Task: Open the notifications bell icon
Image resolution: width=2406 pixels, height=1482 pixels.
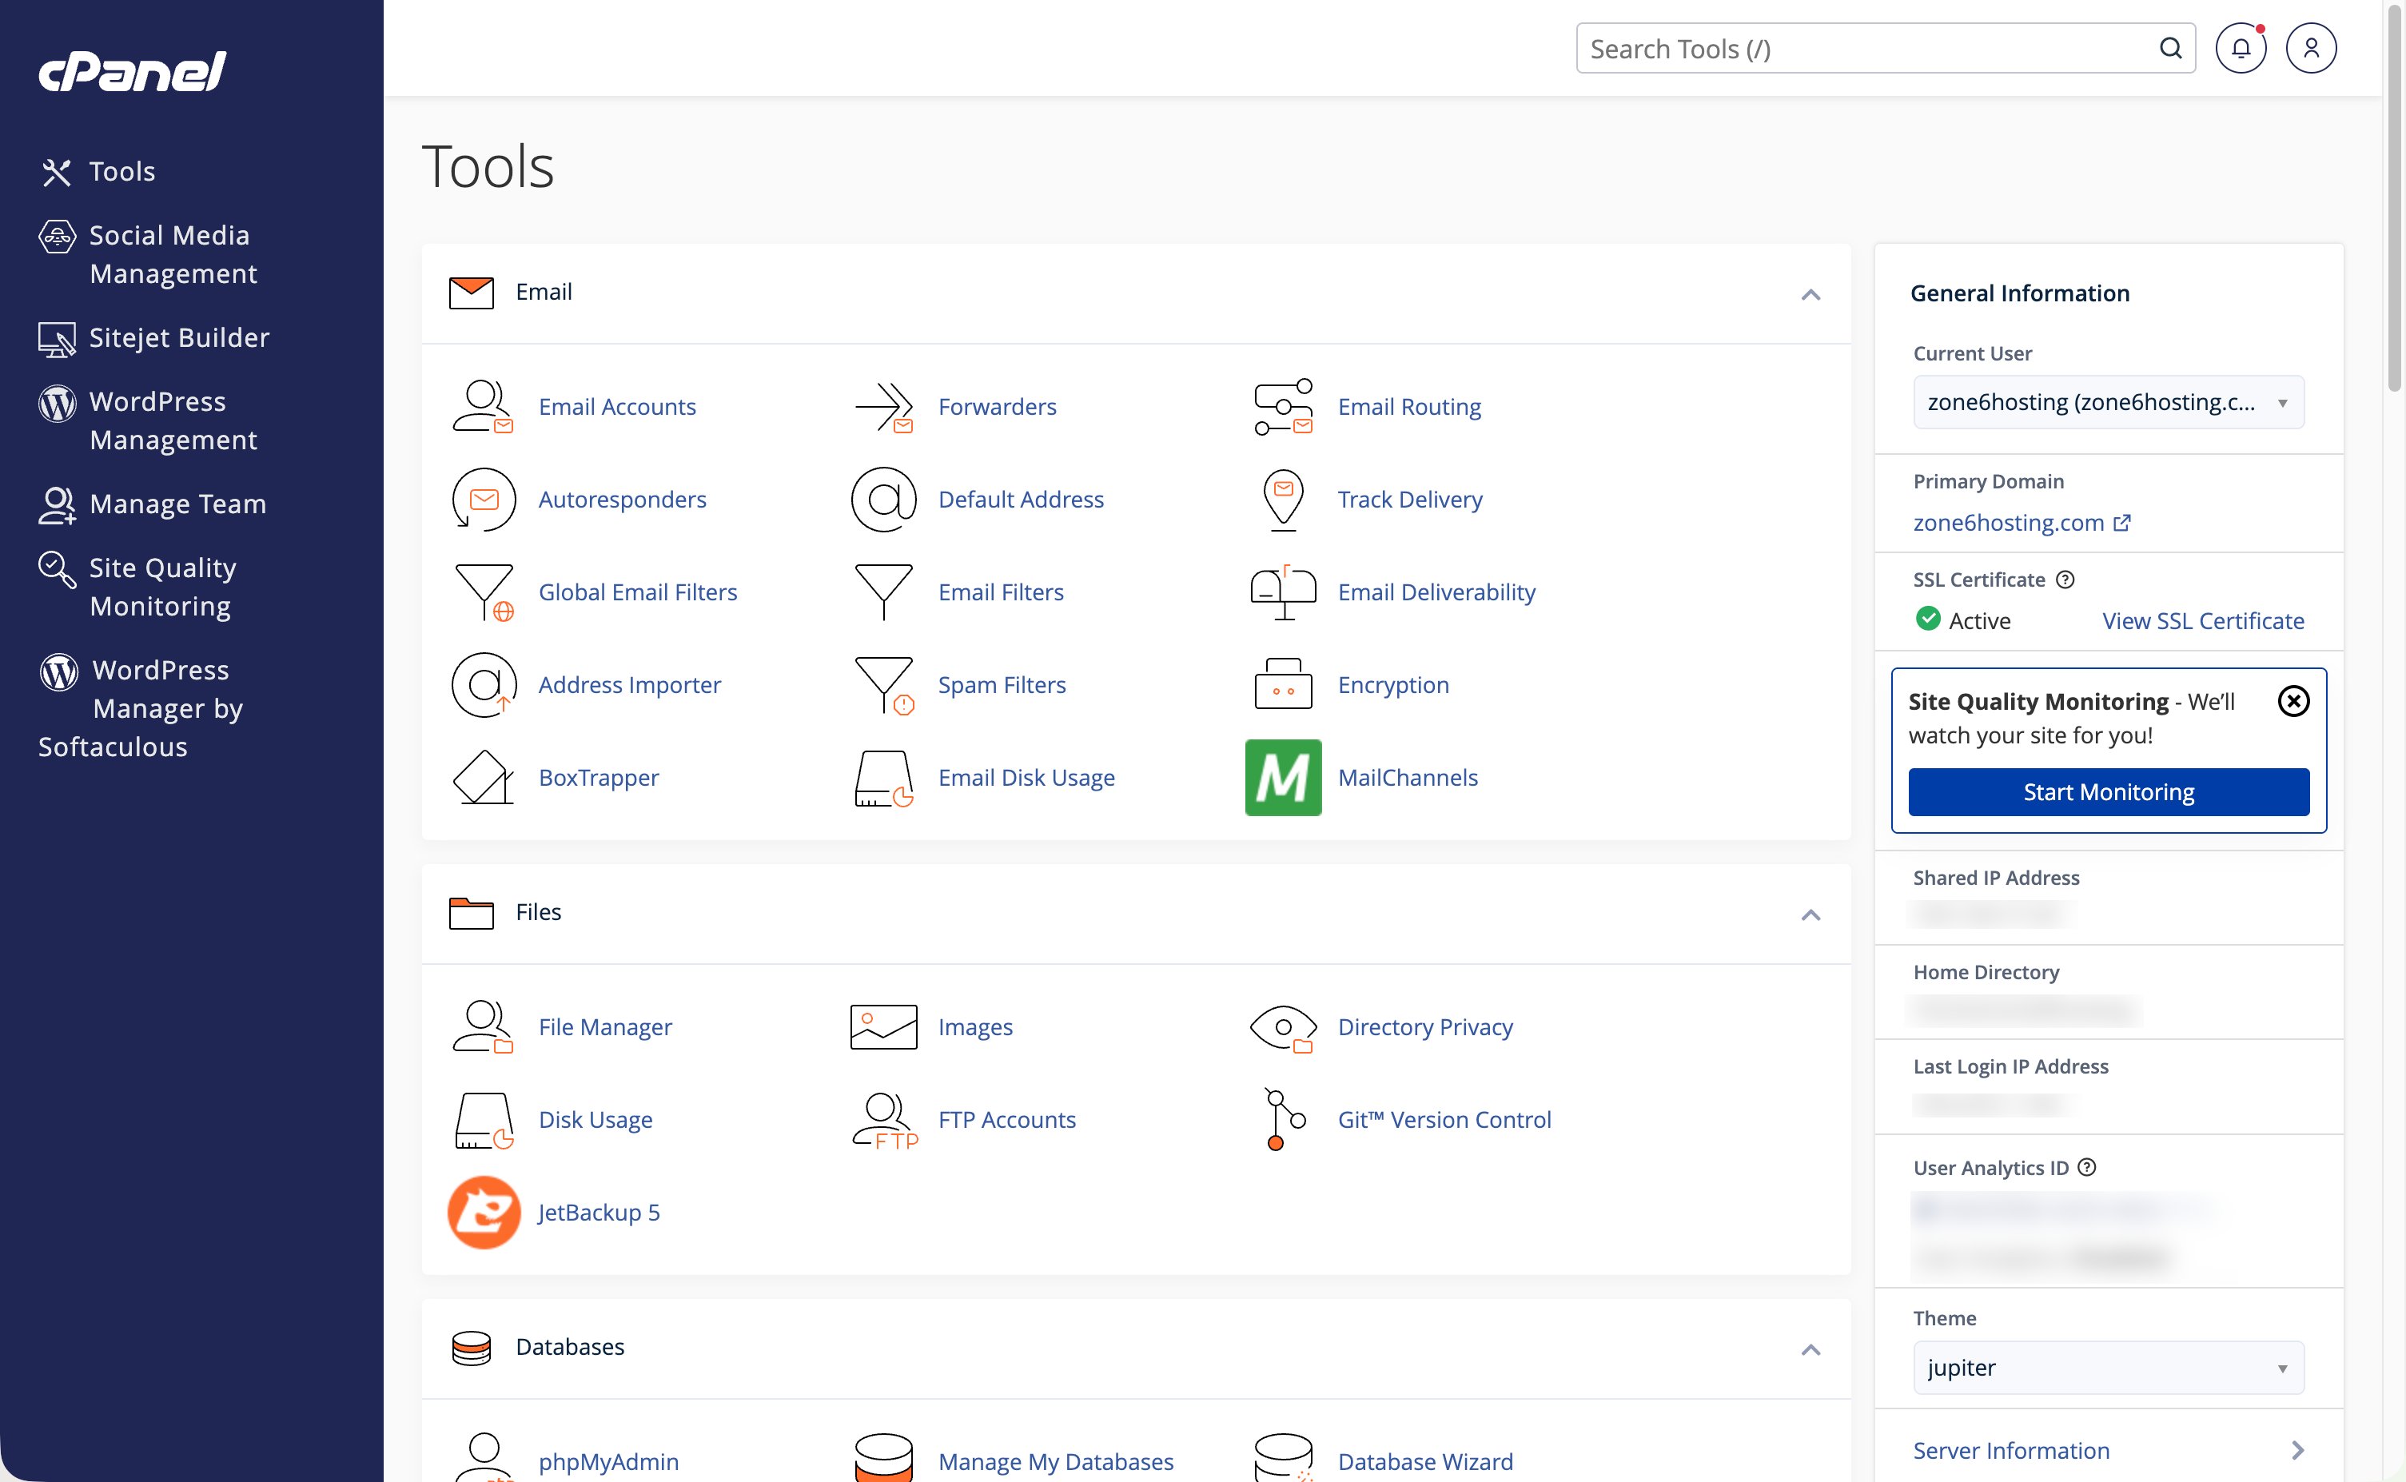Action: click(2241, 48)
